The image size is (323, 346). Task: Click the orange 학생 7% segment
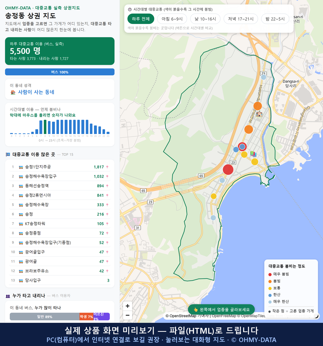[x=86, y=317]
